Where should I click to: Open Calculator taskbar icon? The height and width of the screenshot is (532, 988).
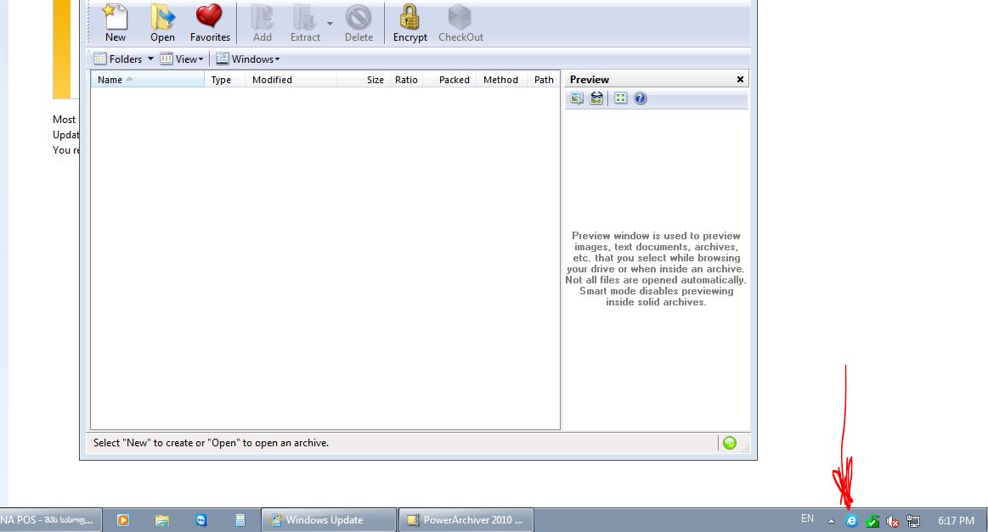coord(240,520)
